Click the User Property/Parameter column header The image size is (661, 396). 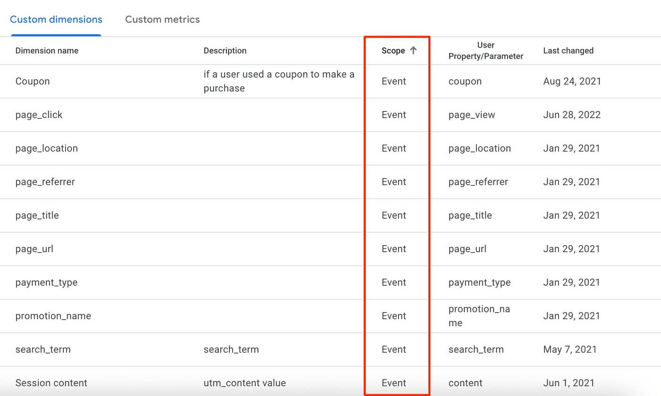(x=486, y=50)
